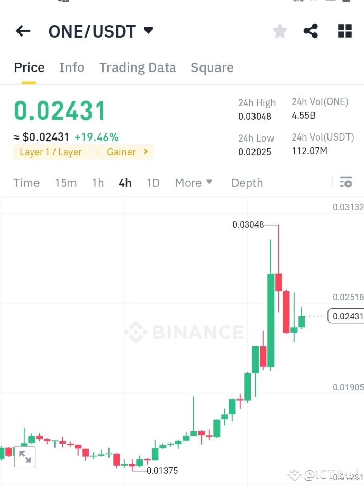Open the Gainer category link
This screenshot has width=364, height=486.
pos(122,152)
